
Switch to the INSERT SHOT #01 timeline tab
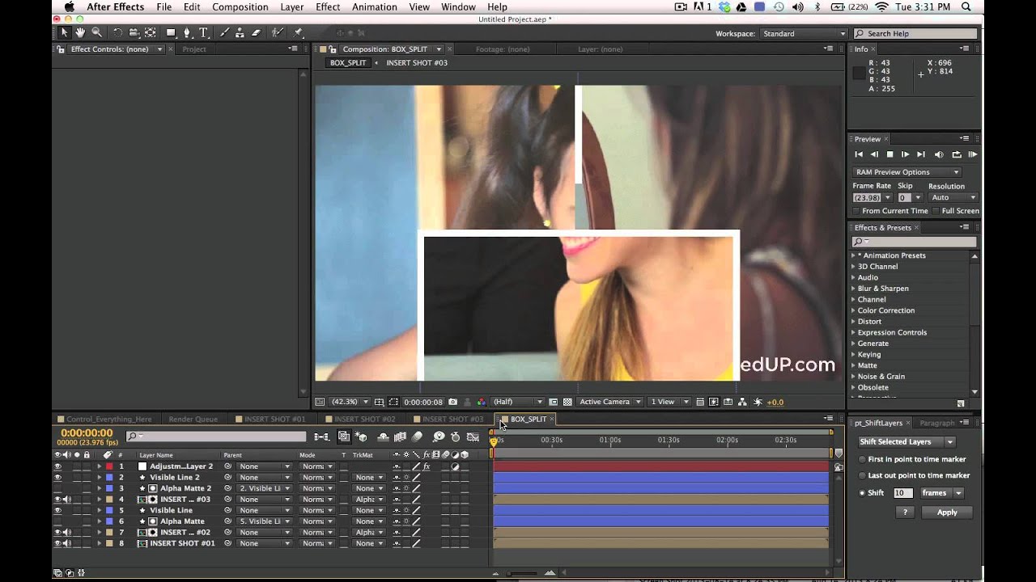[x=274, y=420]
